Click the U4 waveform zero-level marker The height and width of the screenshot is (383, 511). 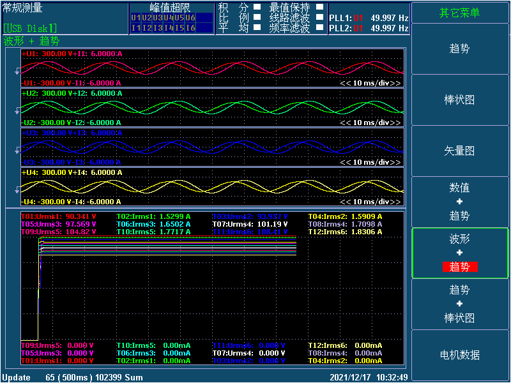(17, 190)
